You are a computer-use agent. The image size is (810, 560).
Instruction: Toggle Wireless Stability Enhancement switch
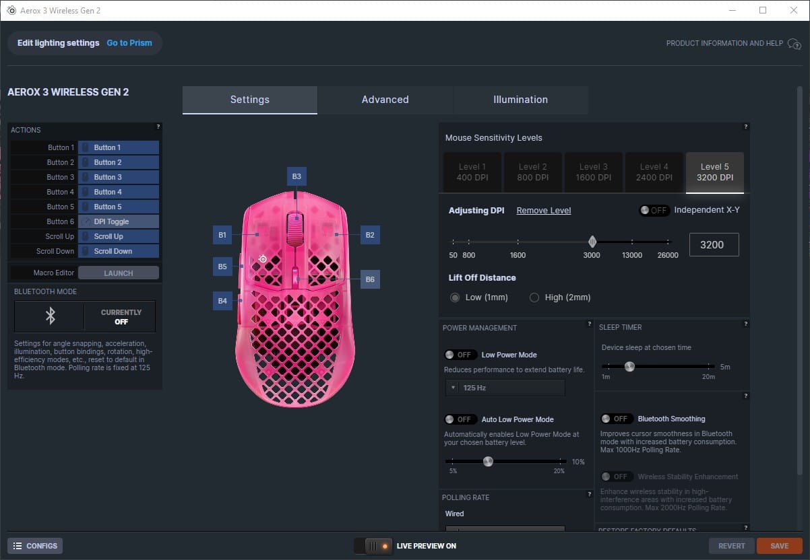[617, 477]
